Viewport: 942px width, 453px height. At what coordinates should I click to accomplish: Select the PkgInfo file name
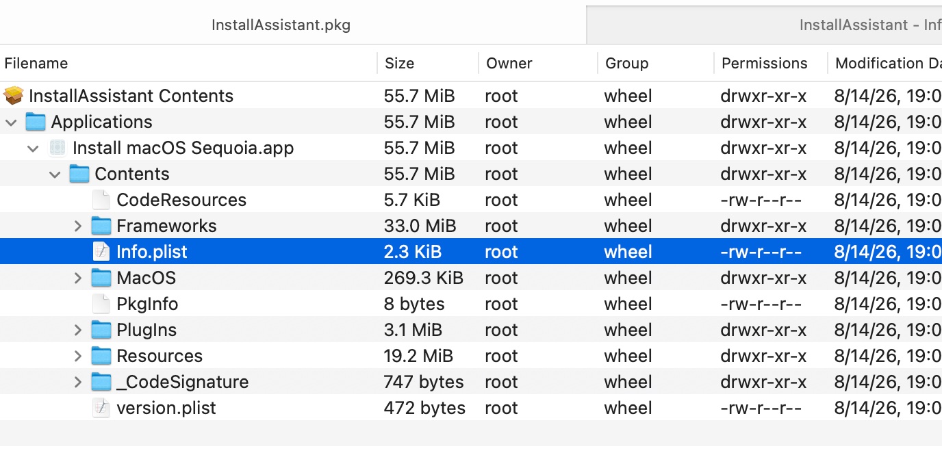[147, 304]
